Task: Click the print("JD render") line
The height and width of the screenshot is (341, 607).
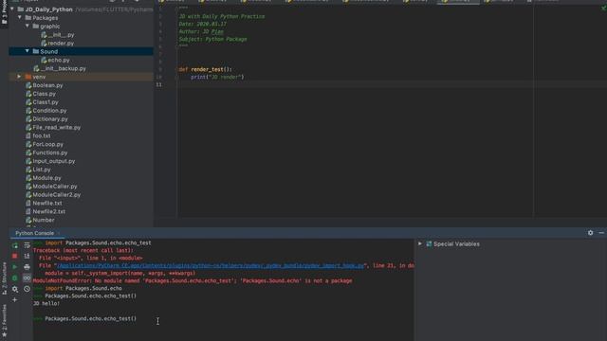Action: point(217,77)
